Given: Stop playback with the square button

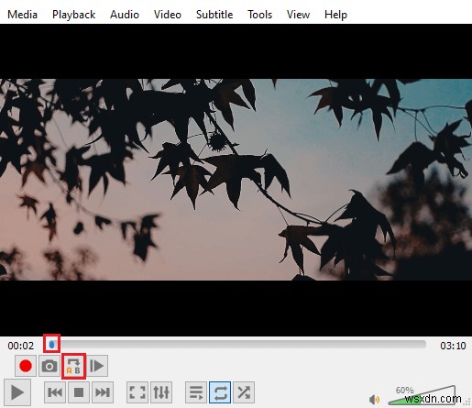Looking at the screenshot, I should [x=79, y=392].
